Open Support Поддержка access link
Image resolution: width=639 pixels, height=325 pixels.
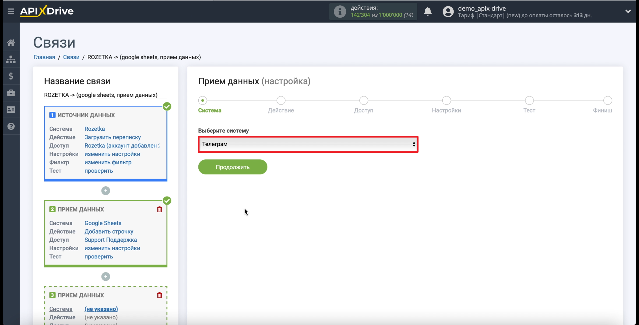(110, 240)
